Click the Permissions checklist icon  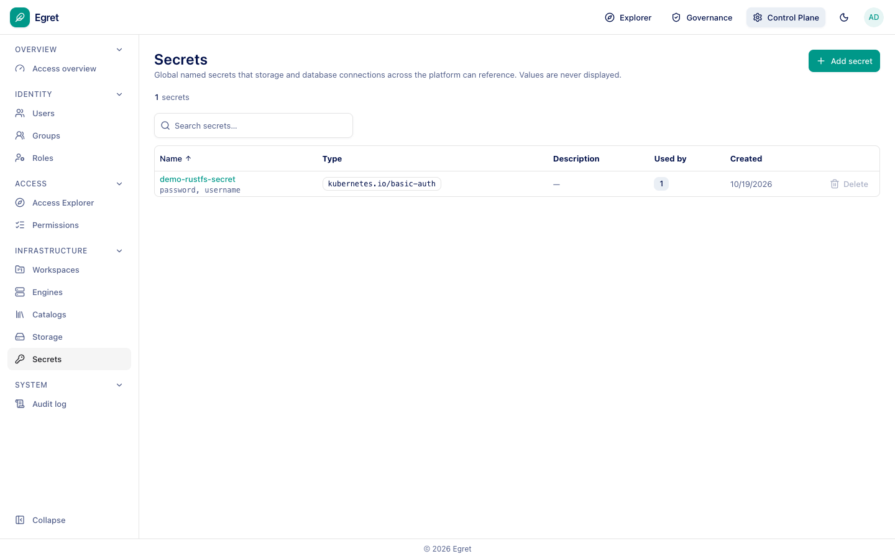(x=20, y=225)
